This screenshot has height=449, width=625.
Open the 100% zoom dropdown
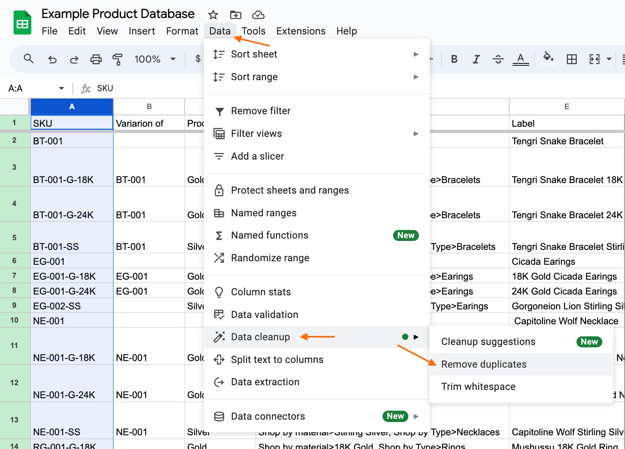click(155, 59)
